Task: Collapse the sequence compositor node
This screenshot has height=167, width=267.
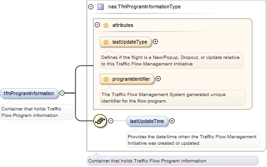Action: pos(111,121)
